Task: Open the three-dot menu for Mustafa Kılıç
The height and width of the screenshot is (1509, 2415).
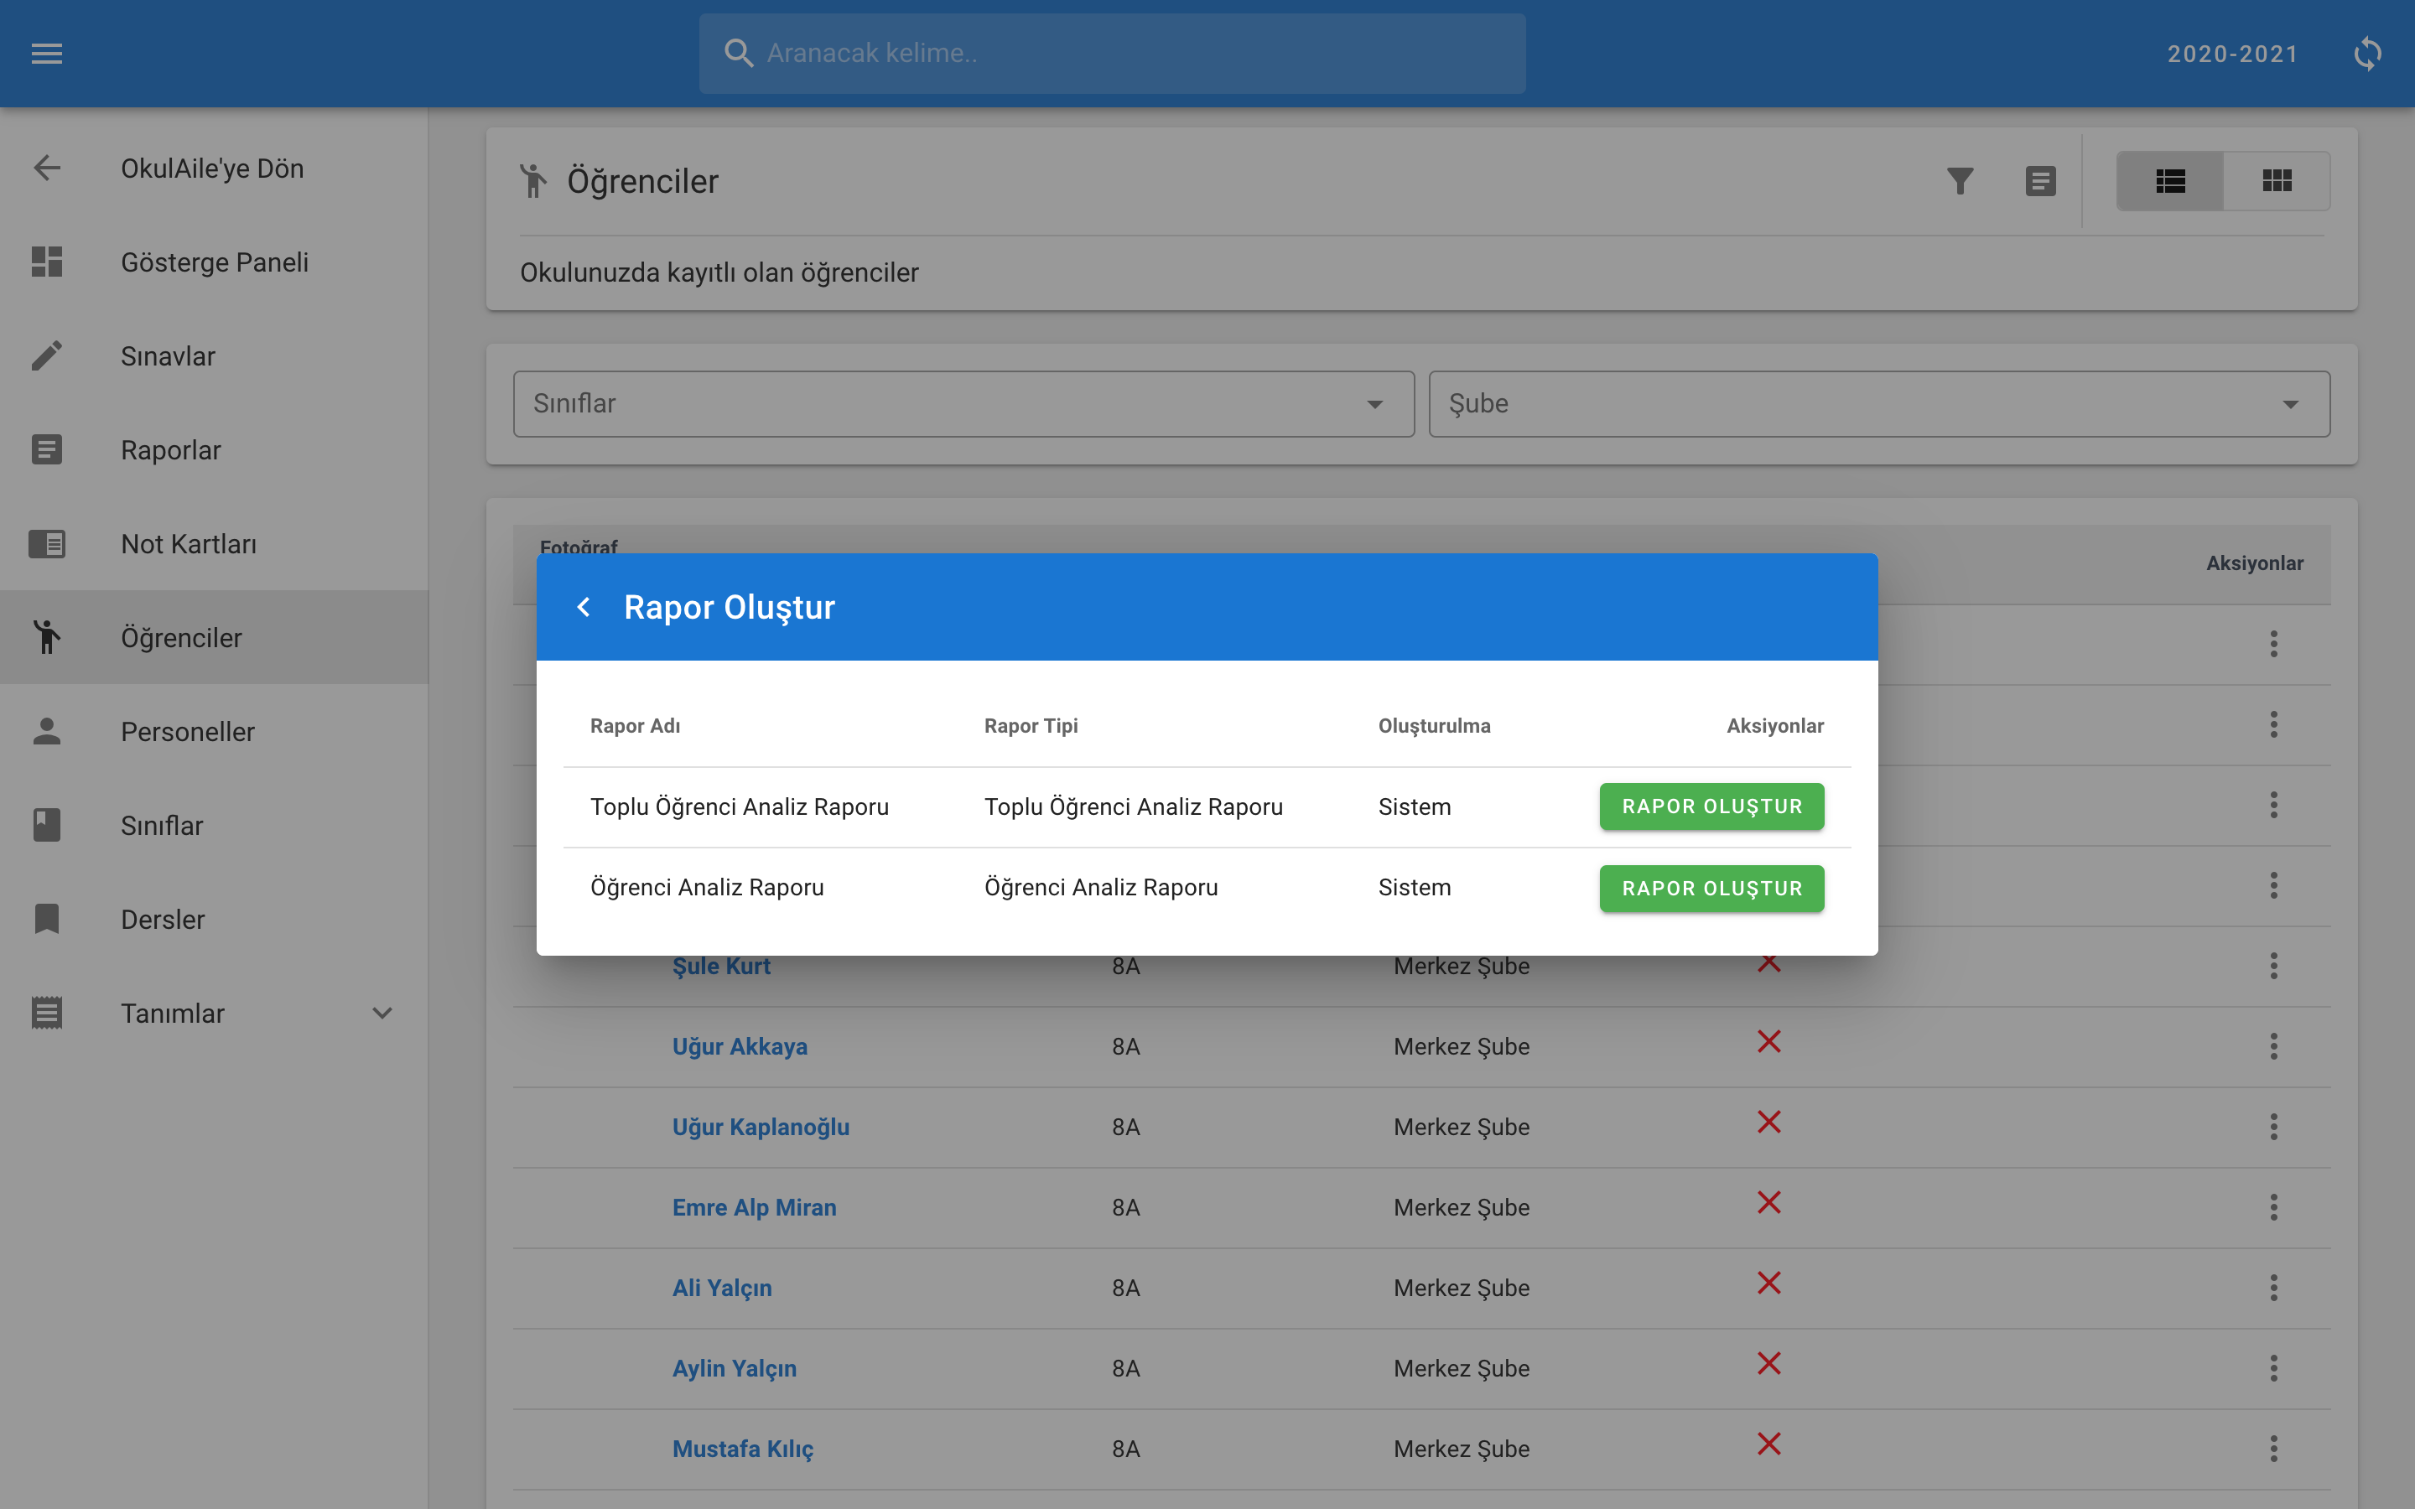Action: 2274,1448
